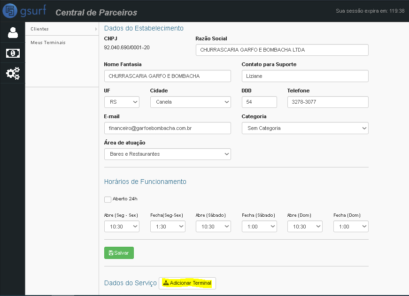
Task: Open the gears settings sidebar icon
Action: point(13,73)
